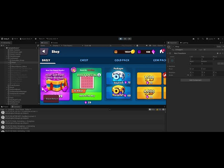Toggle Error Pause in the Console
This screenshot has width=224, height=168.
(x=20, y=110)
